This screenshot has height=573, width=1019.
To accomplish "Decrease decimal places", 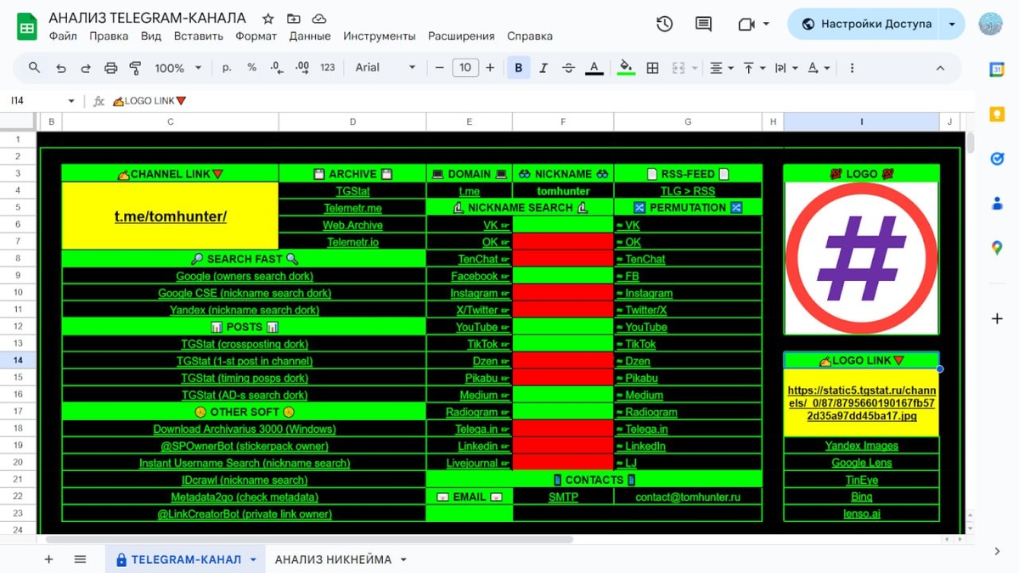I will tap(277, 68).
